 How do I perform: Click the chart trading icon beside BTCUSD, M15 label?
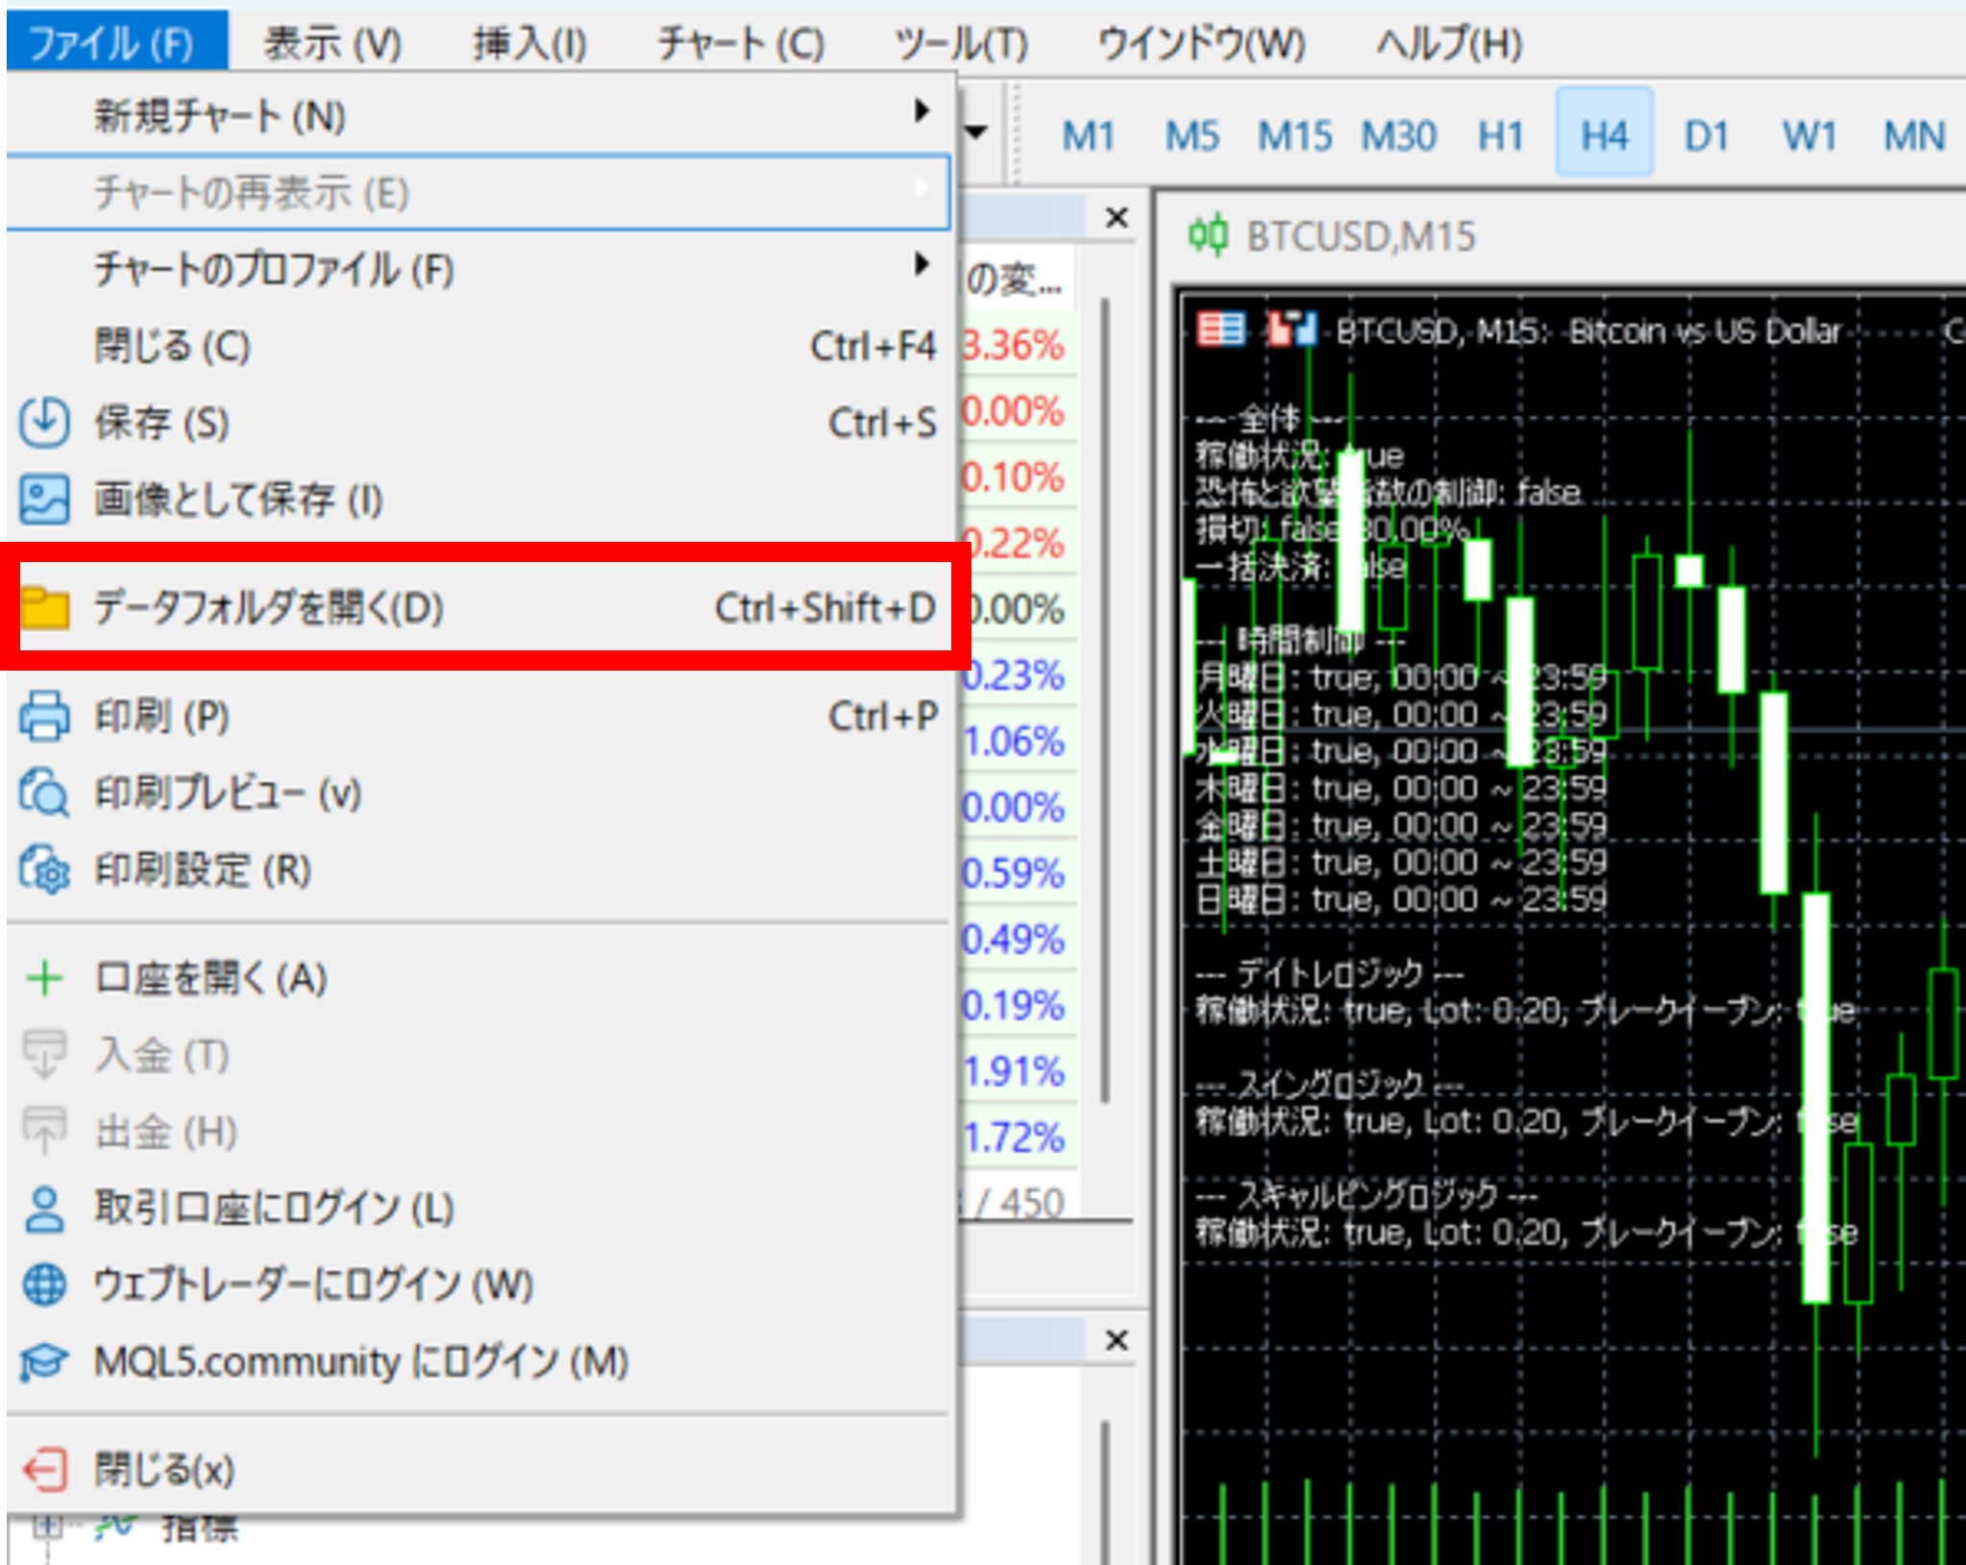[1290, 330]
